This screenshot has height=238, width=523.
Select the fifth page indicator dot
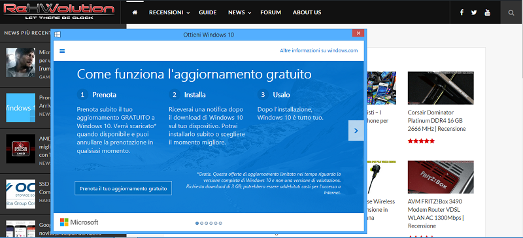(216, 224)
